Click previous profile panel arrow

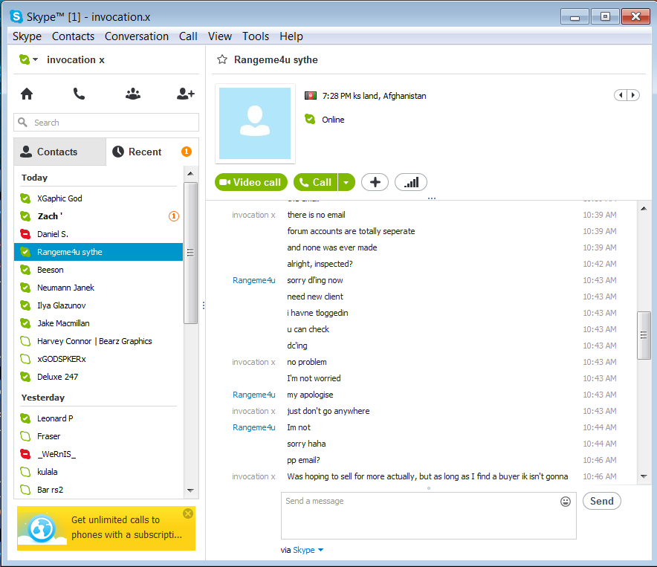621,95
